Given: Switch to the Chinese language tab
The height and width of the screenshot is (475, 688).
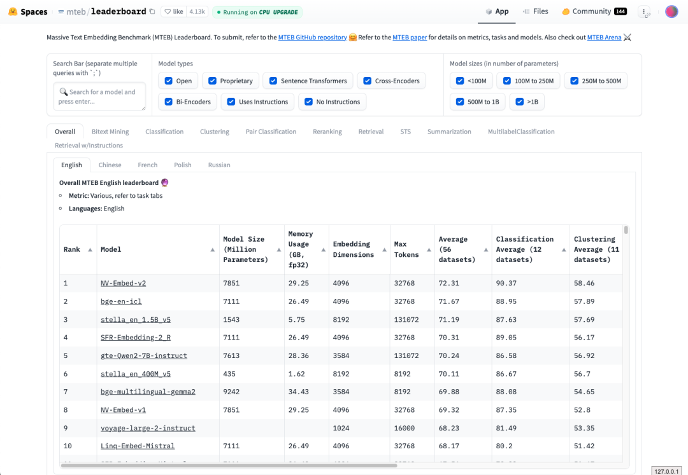Looking at the screenshot, I should 110,165.
